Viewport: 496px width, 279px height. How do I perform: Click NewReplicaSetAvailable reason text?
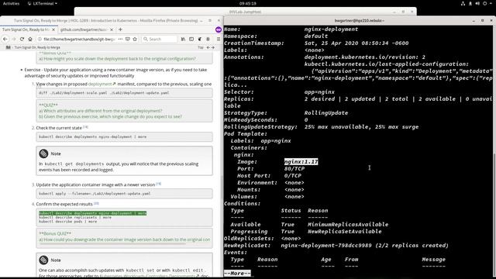[344, 232]
